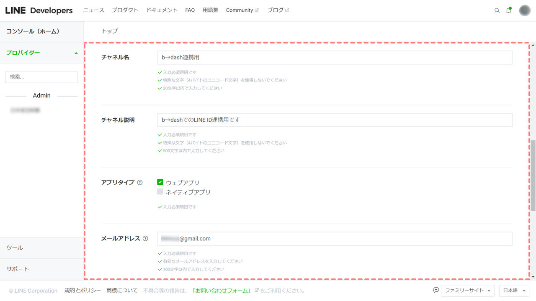The height and width of the screenshot is (301, 536).
Task: Open the ニュース menu
Action: point(94,10)
